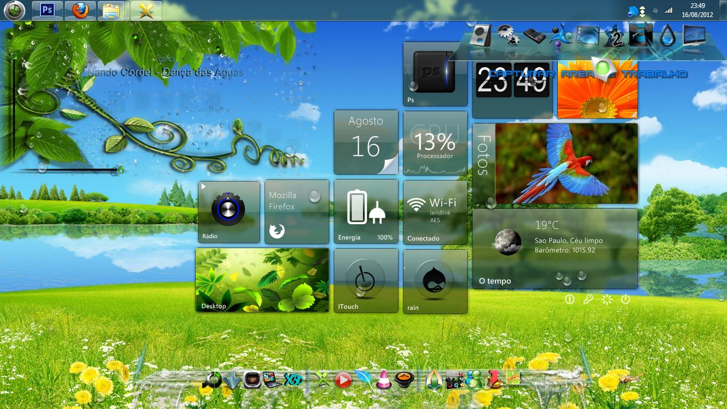The image size is (727, 409).
Task: Open Firefox from the taskbar
Action: pos(80,10)
